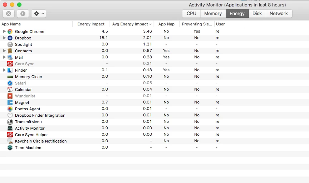This screenshot has height=183, width=309.
Task: Switch to the CPU tab
Action: click(x=191, y=13)
